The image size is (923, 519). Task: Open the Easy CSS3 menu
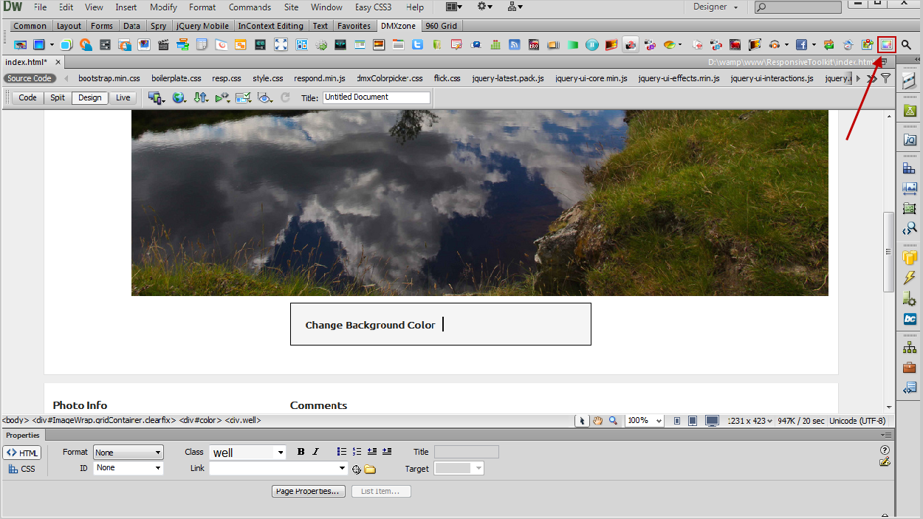click(373, 7)
